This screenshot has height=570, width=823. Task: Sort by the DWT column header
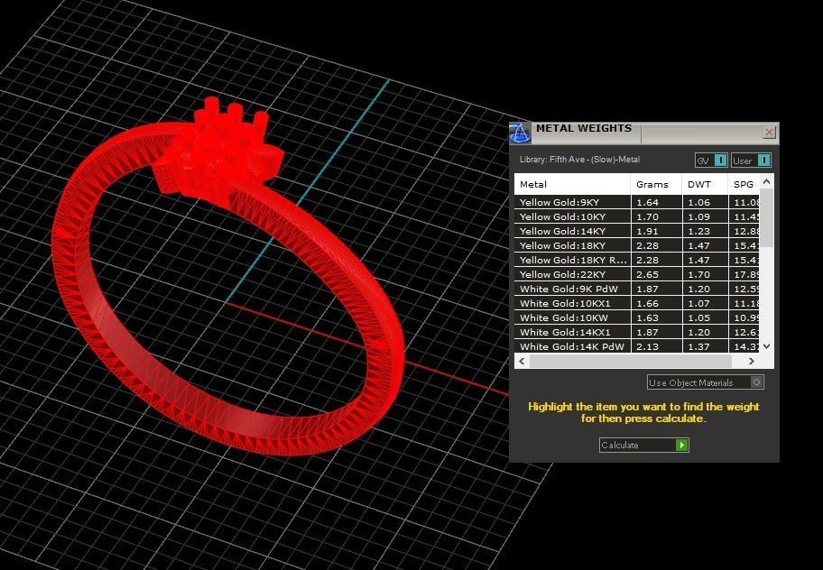click(x=705, y=184)
